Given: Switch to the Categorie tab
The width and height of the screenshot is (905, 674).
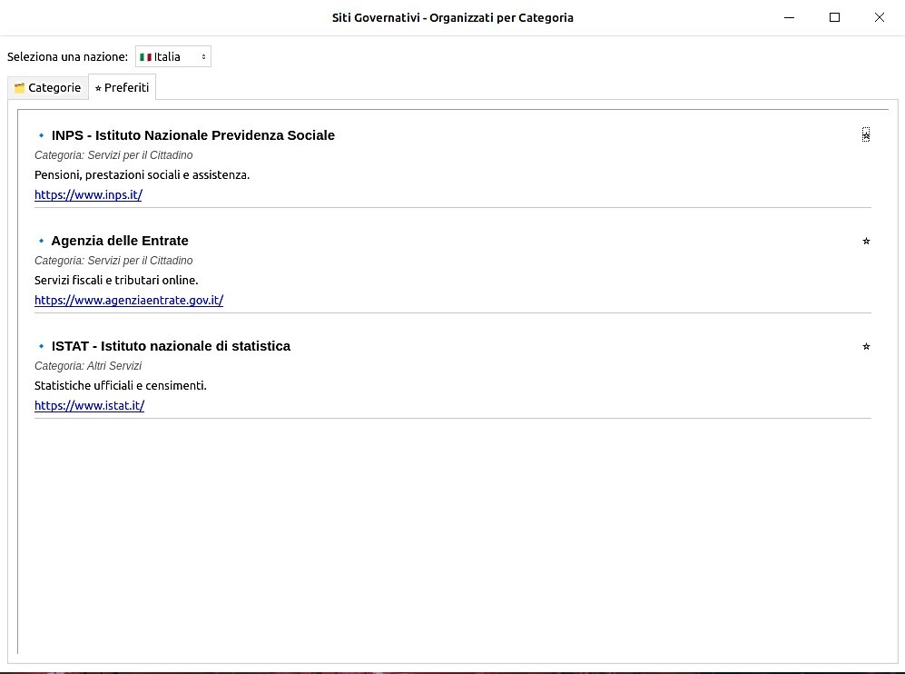Looking at the screenshot, I should (48, 88).
